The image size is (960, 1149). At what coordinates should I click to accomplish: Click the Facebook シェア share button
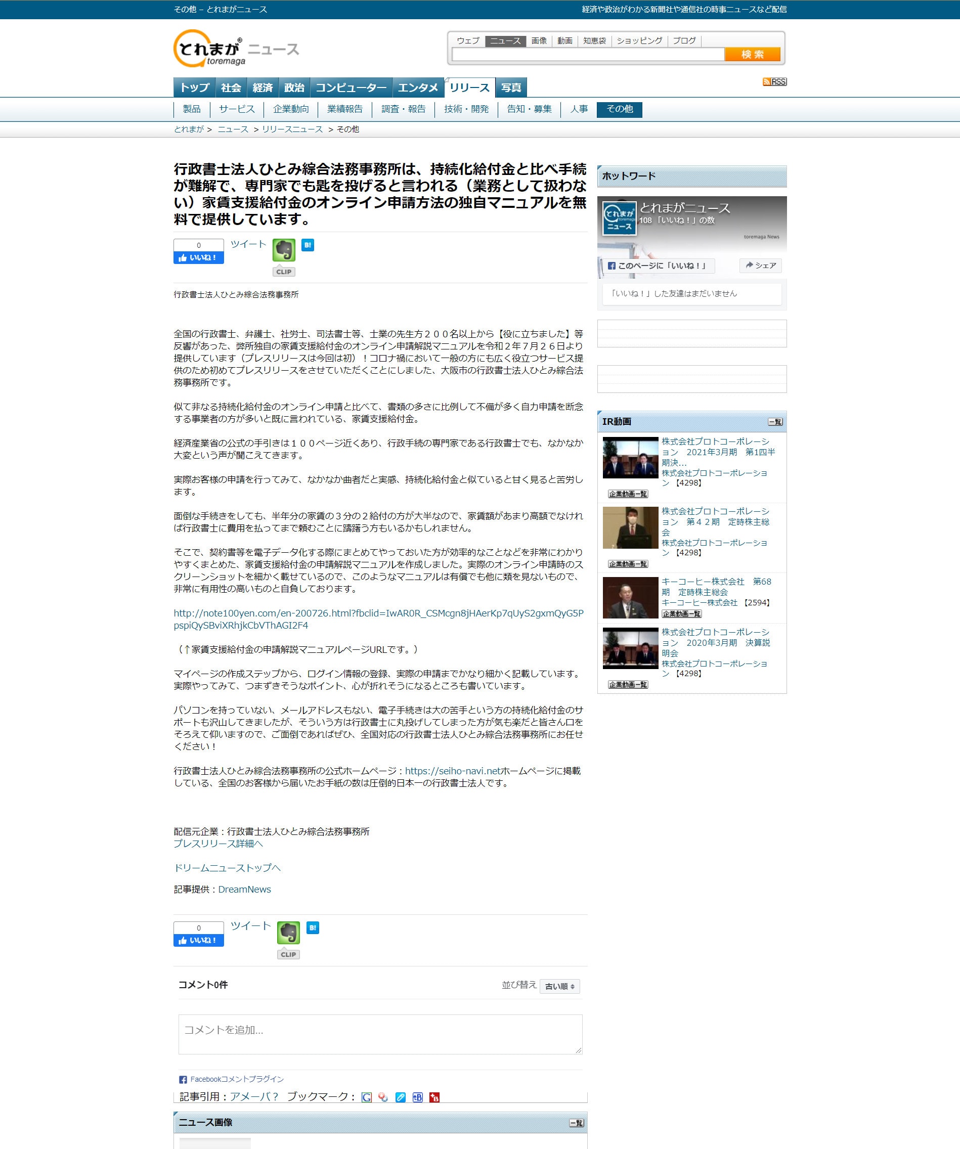pos(760,266)
